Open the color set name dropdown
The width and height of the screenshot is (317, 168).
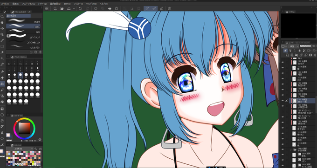click(x=20, y=149)
